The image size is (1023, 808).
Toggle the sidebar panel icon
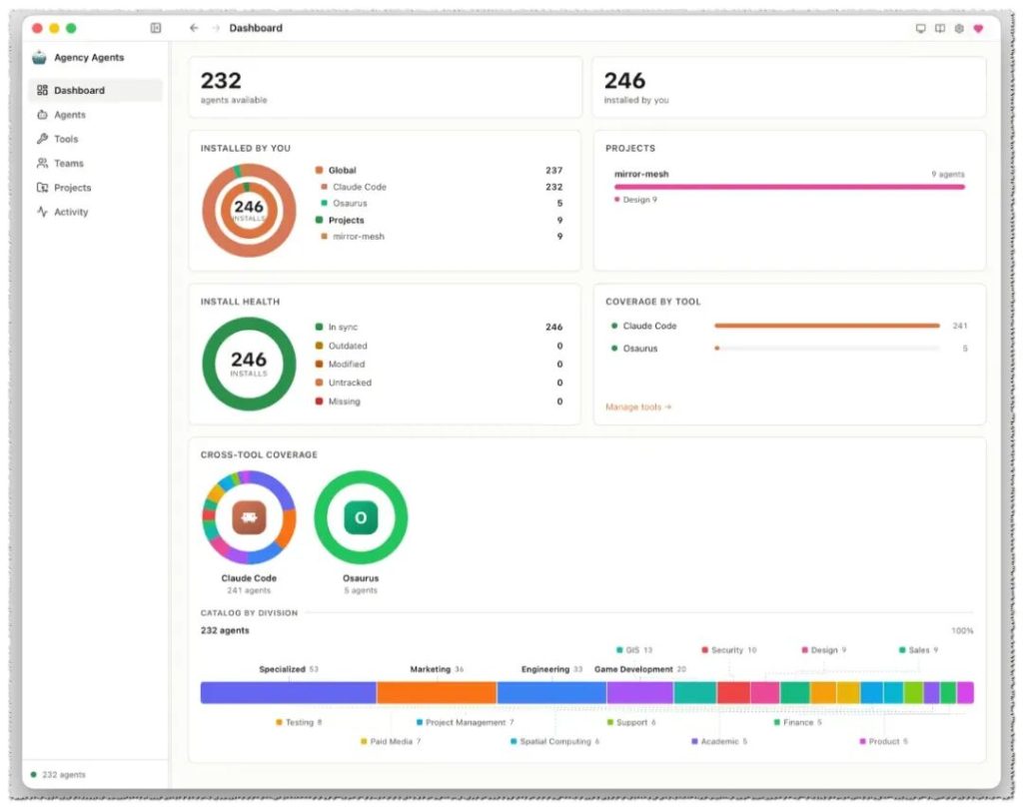pyautogui.click(x=155, y=28)
